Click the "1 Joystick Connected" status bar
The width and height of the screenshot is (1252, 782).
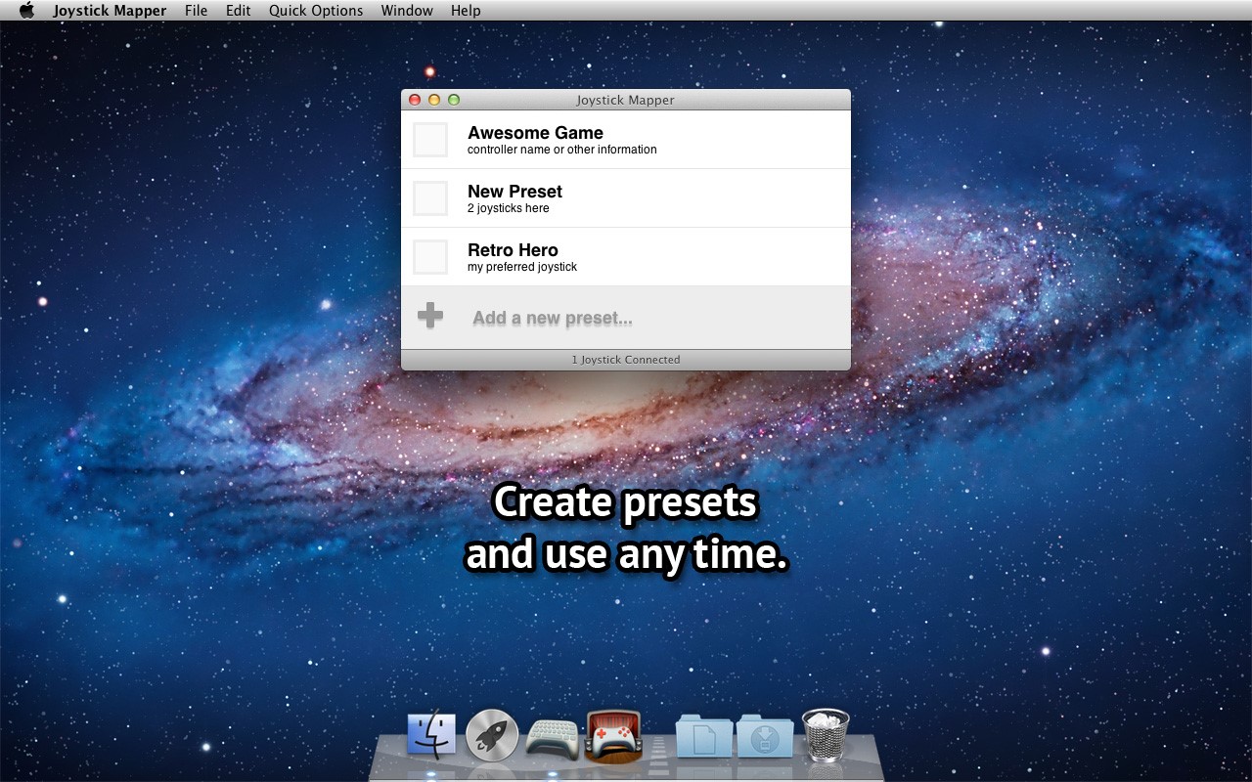pos(625,360)
